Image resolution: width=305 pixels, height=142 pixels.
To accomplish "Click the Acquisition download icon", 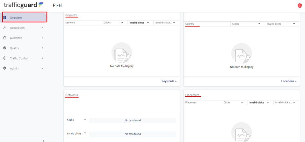I will point(5,28).
